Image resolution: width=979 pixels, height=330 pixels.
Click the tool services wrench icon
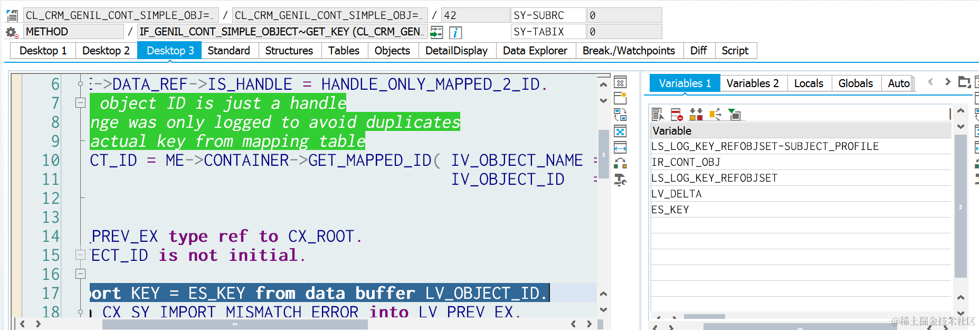(x=621, y=180)
